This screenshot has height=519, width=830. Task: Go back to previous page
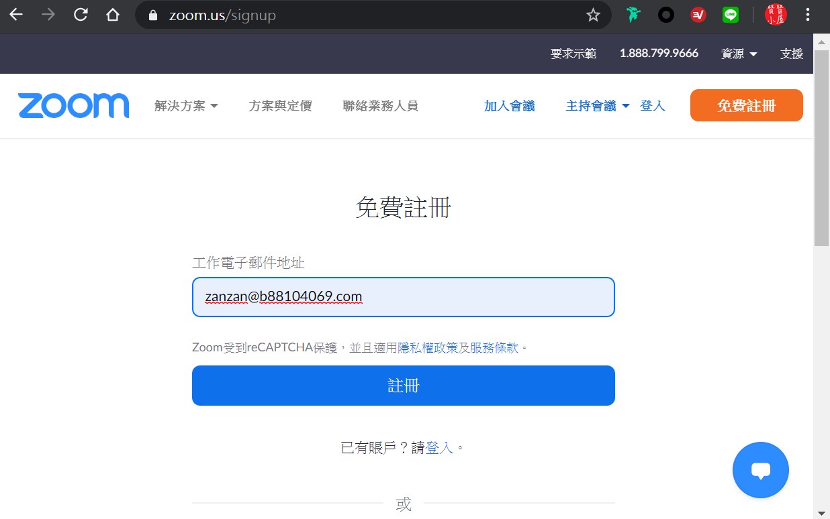[16, 15]
